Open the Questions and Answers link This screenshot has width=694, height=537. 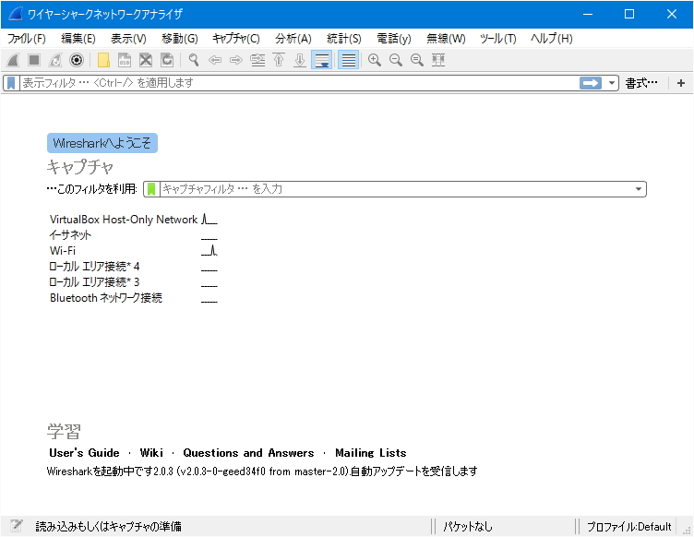[248, 453]
